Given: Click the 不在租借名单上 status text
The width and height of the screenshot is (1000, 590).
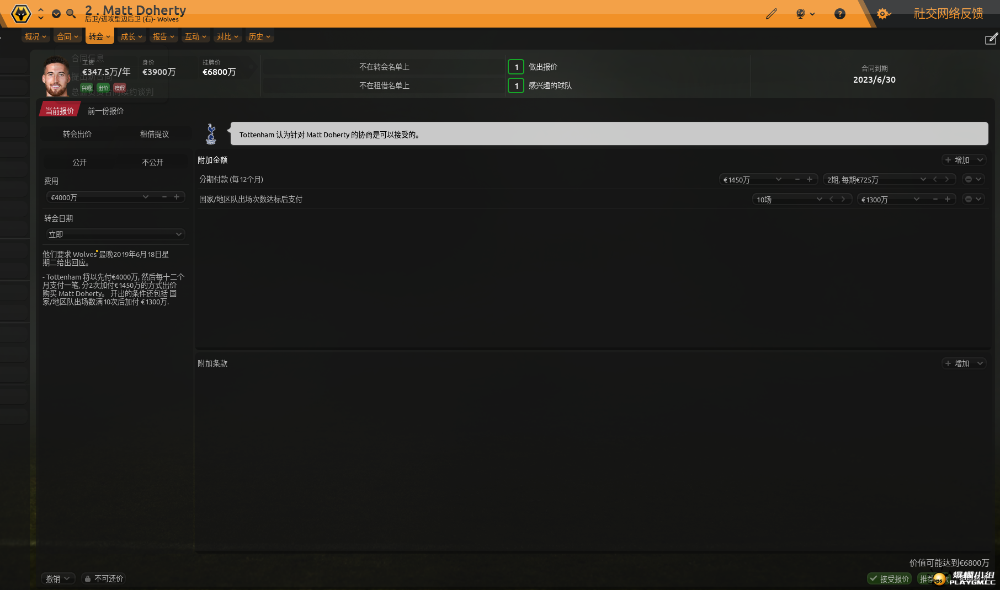Looking at the screenshot, I should [x=384, y=85].
